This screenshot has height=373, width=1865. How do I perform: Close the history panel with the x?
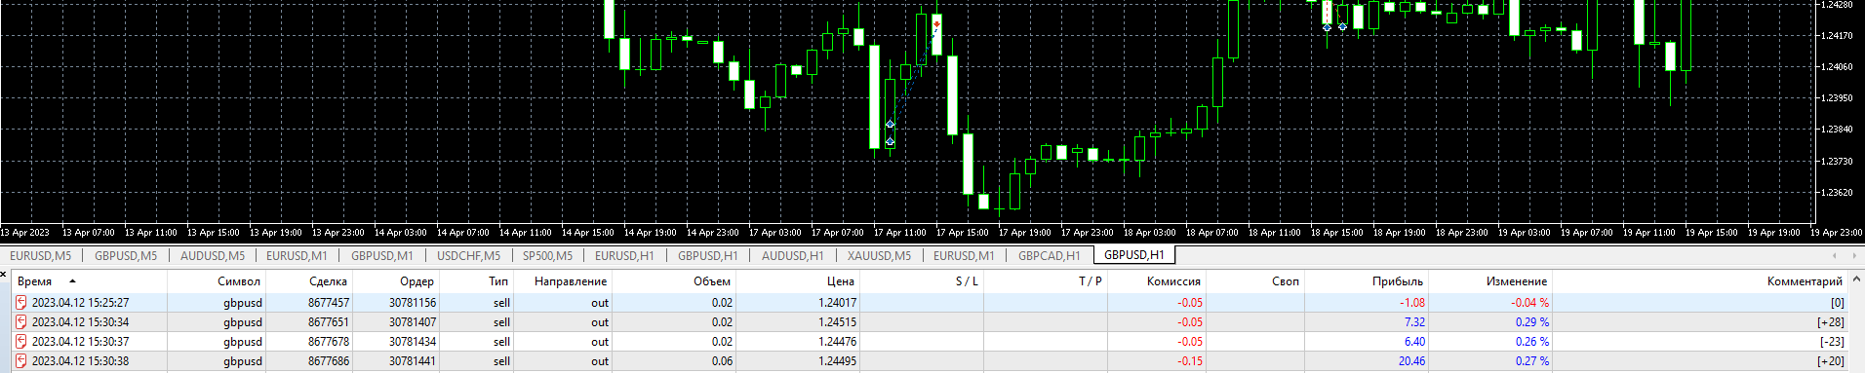tap(4, 275)
